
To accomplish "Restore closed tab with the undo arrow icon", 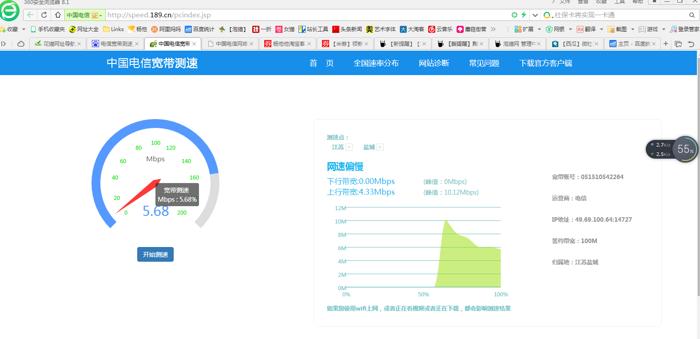I will [x=691, y=44].
